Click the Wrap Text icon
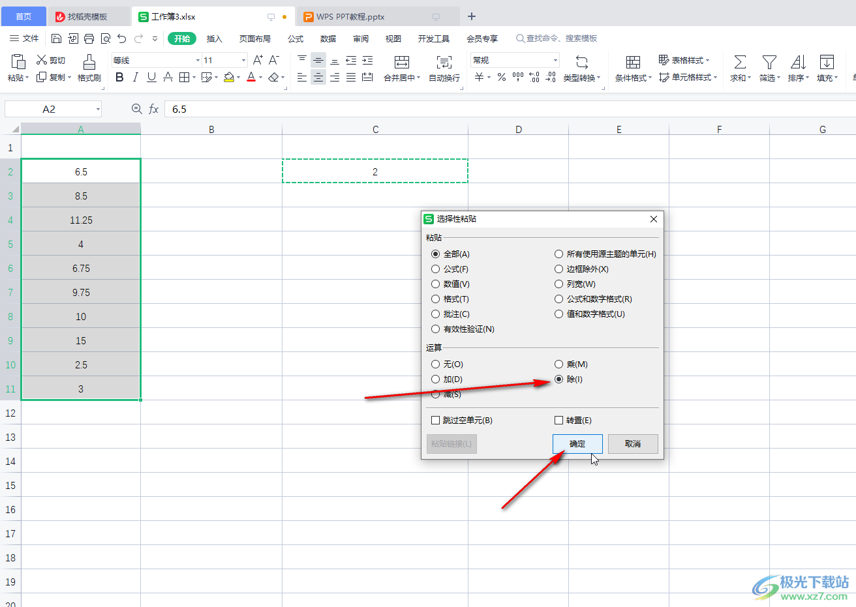The width and height of the screenshot is (856, 607). (444, 62)
